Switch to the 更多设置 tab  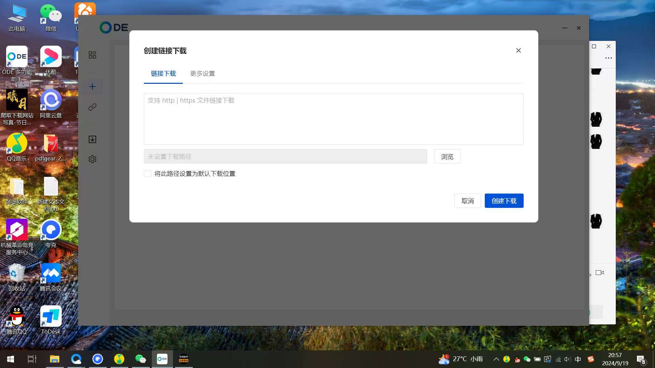point(202,74)
